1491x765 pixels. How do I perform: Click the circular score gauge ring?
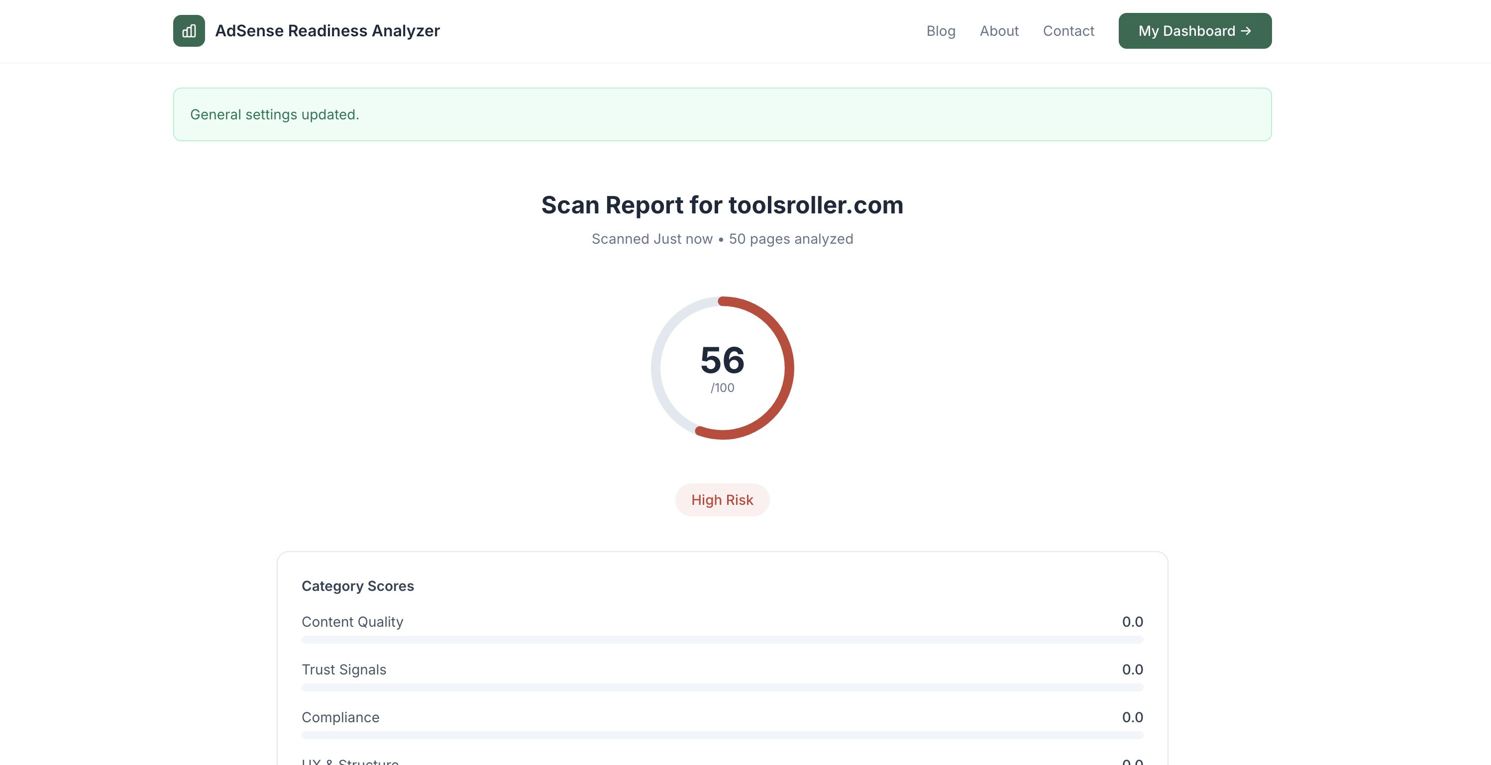[x=789, y=368]
